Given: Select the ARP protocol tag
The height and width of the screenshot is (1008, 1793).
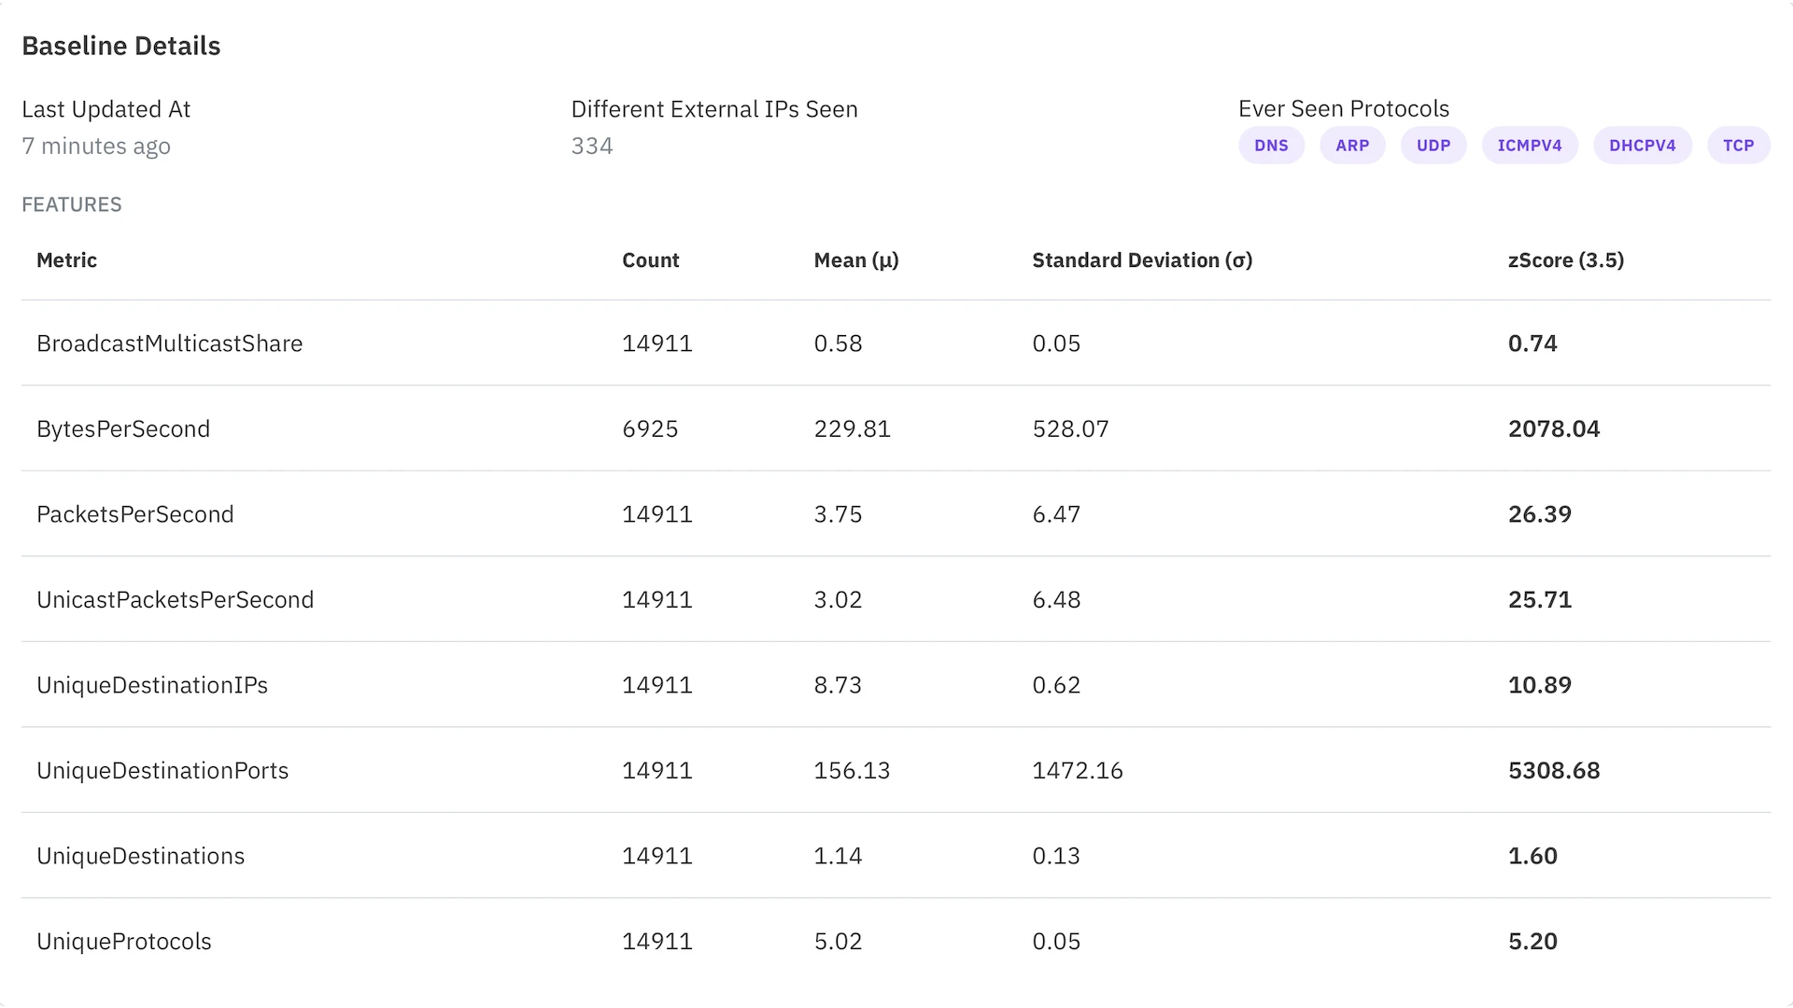Looking at the screenshot, I should point(1351,146).
